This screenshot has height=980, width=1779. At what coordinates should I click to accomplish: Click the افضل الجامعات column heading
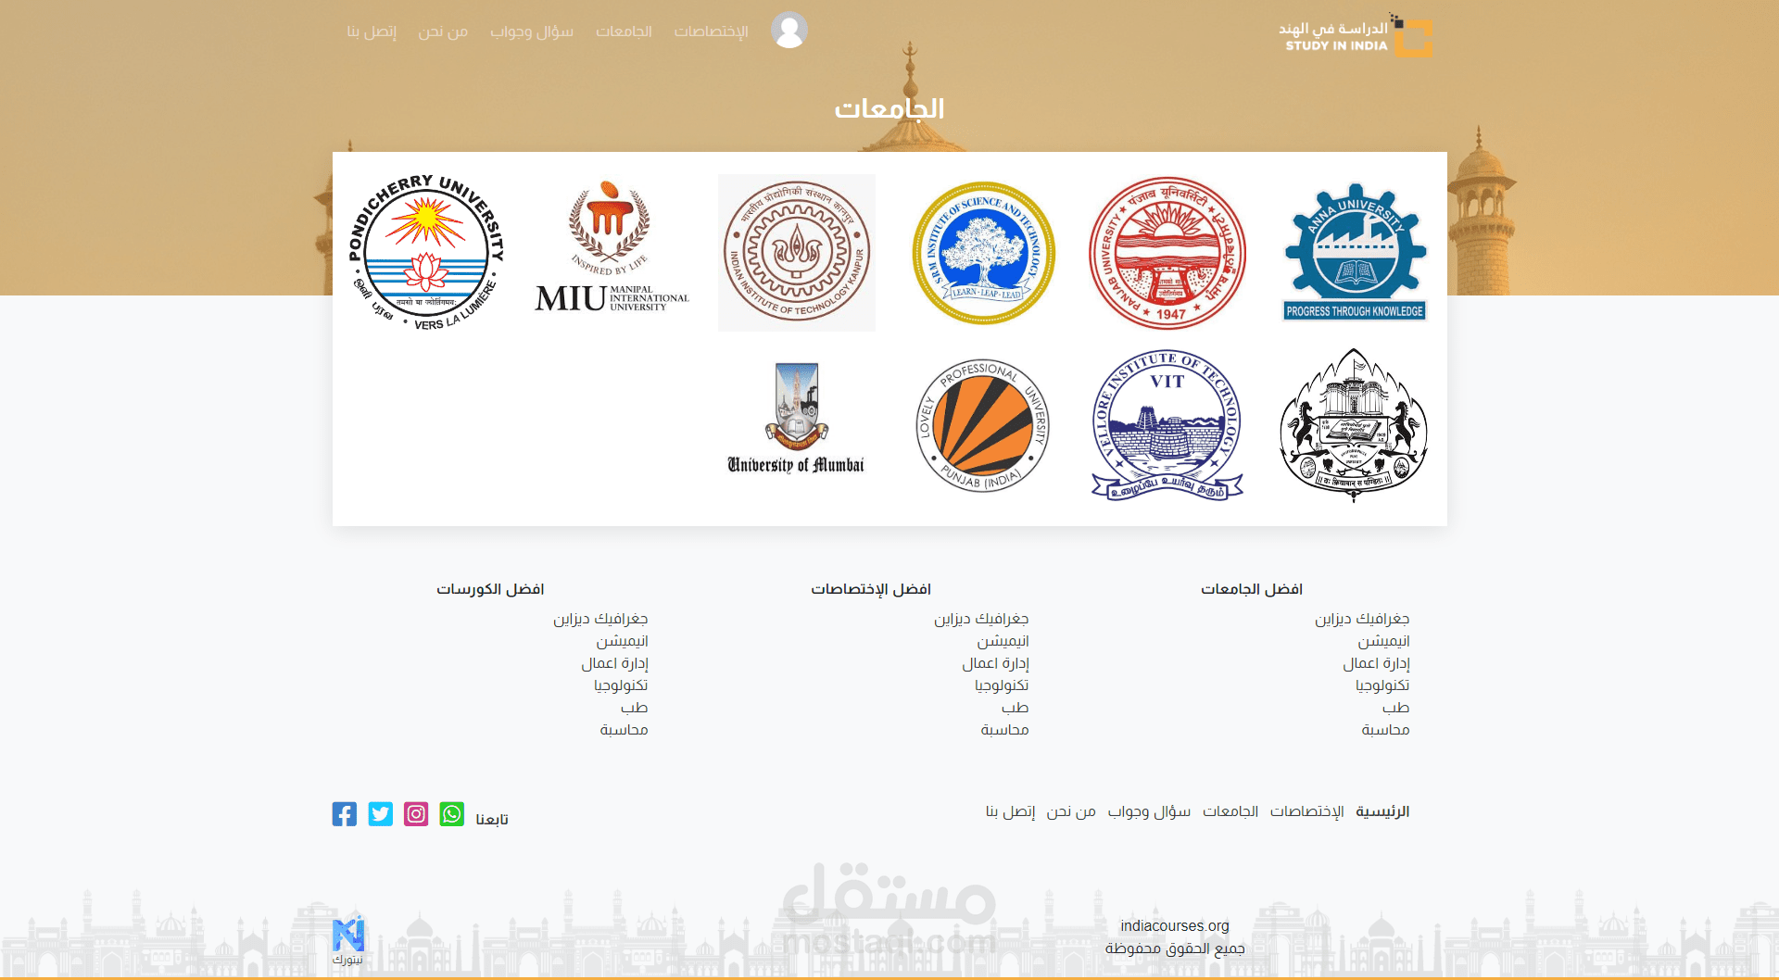point(1252,589)
